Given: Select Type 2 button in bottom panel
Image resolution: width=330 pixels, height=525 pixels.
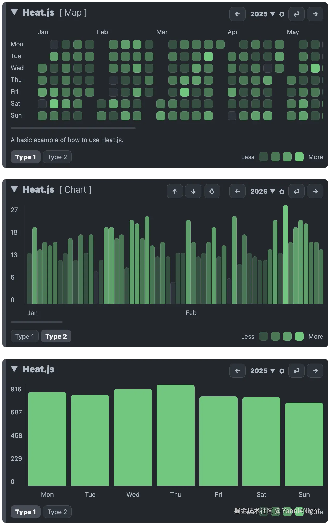Looking at the screenshot, I should pyautogui.click(x=57, y=512).
